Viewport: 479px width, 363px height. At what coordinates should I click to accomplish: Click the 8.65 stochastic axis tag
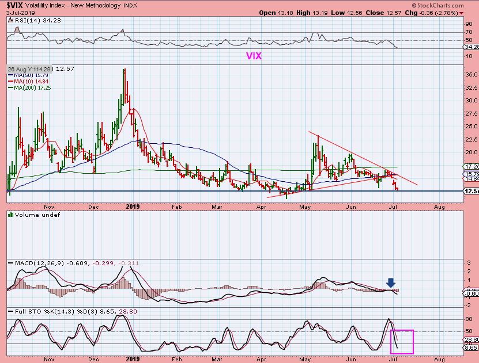(x=472, y=348)
